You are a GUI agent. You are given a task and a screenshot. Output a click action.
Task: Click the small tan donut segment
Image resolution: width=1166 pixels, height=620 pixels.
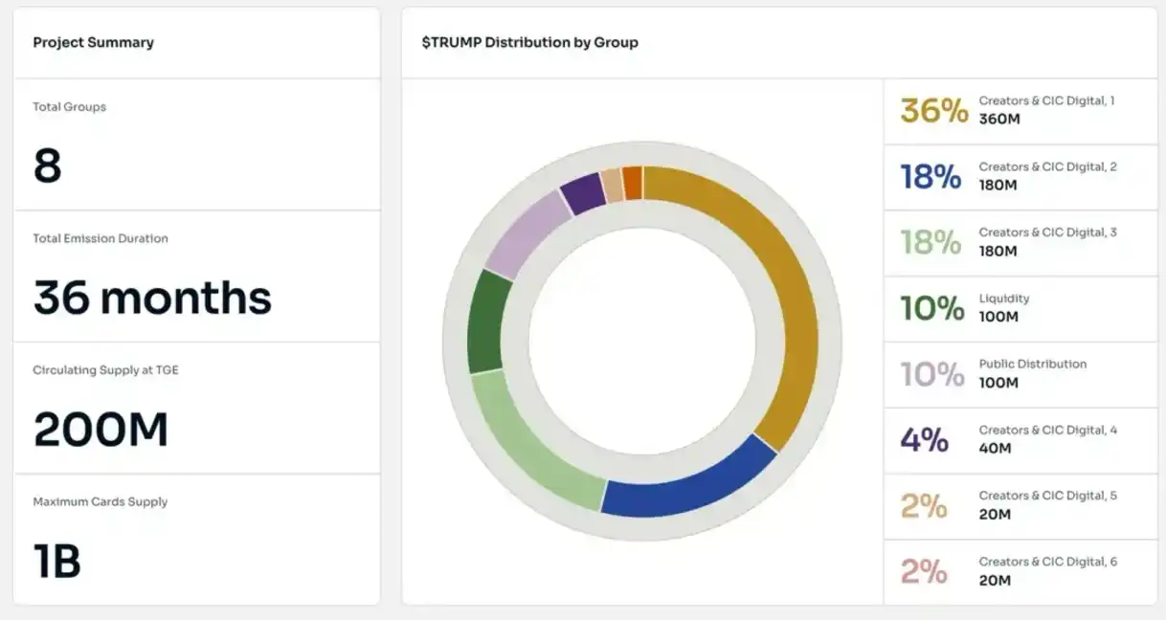(x=612, y=185)
